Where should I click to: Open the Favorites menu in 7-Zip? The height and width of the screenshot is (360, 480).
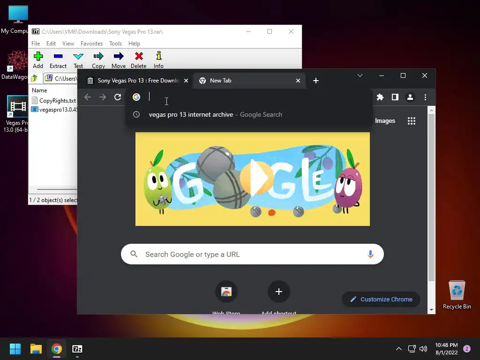[x=91, y=44]
